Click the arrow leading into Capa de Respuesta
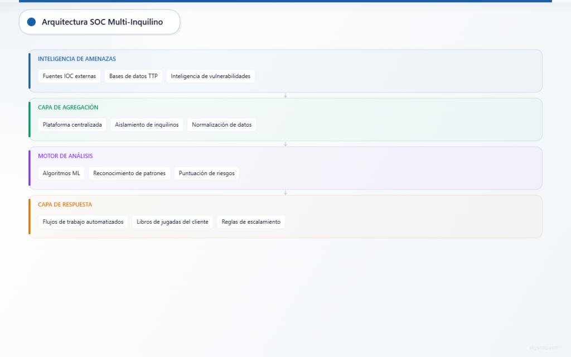The height and width of the screenshot is (357, 571). tap(285, 192)
